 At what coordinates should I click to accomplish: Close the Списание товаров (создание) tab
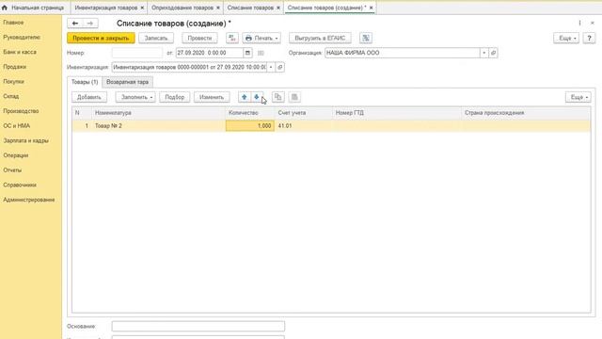(x=371, y=8)
